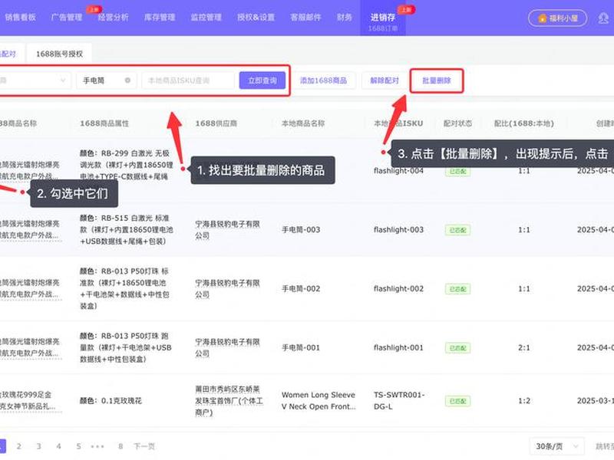Open the 库存管理 menu
The image size is (614, 460).
tap(160, 17)
